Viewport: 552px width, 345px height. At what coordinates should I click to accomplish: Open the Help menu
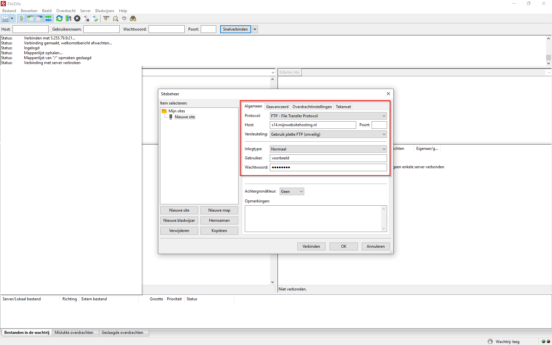(123, 11)
